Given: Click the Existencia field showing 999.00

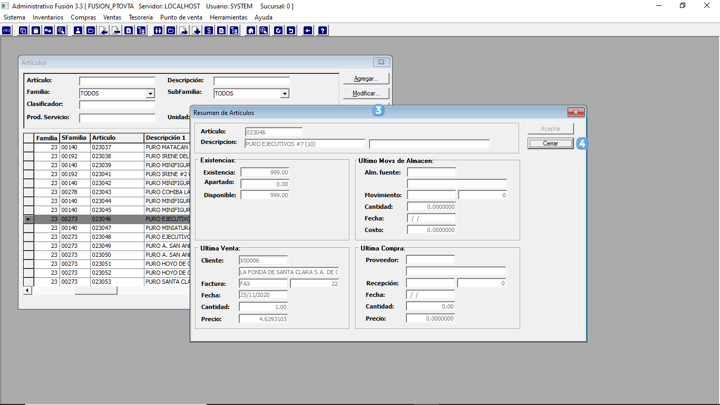Looking at the screenshot, I should [265, 172].
